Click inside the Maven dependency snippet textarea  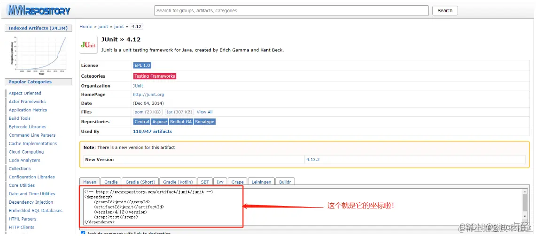304,206
